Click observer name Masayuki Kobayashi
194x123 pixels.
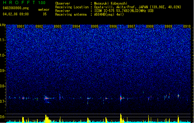coord(111,3)
